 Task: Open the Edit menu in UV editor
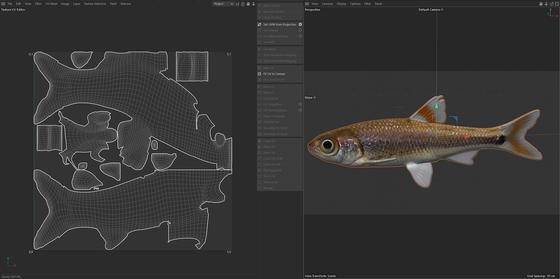(x=18, y=4)
